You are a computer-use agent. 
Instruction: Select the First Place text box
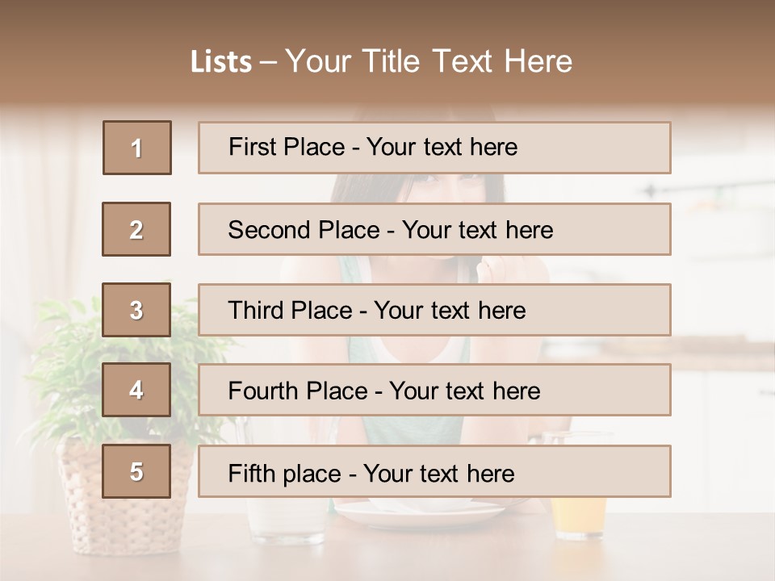pos(434,148)
